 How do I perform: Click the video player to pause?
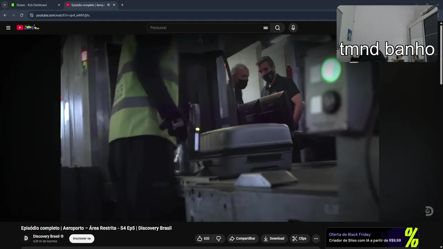(x=220, y=128)
